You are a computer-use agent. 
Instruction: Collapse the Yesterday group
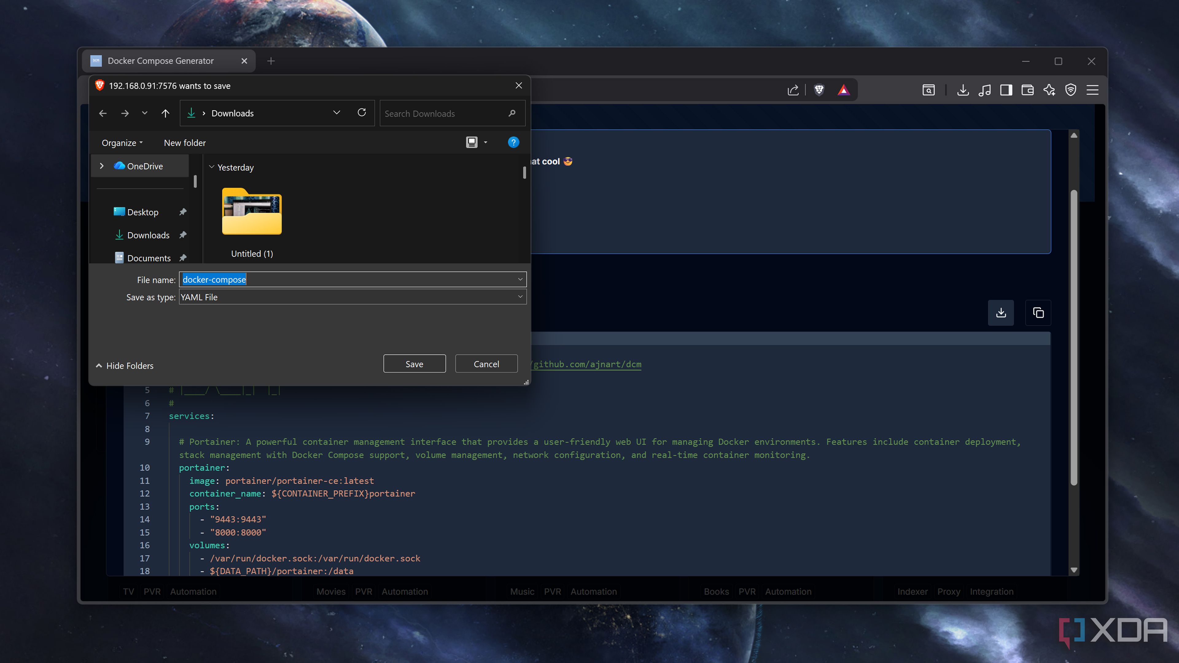click(212, 167)
